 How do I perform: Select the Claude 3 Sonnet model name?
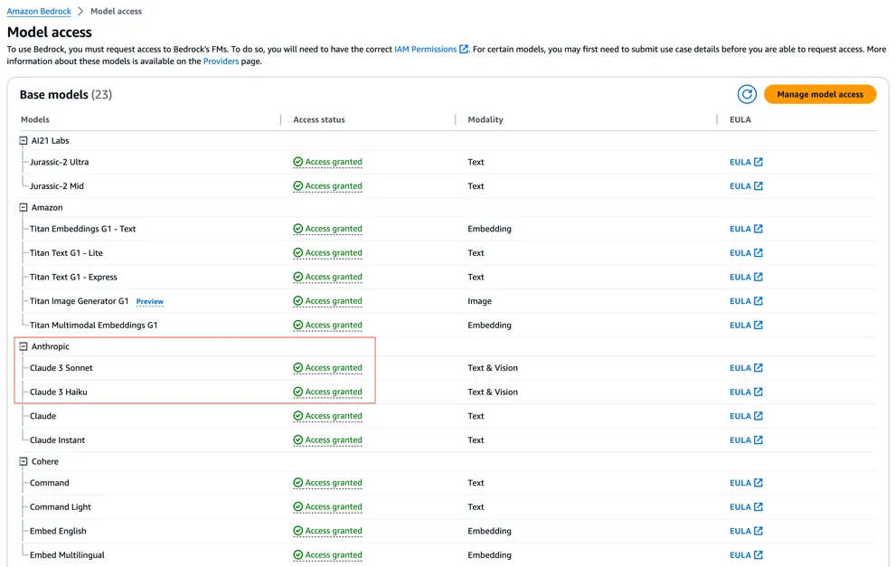point(61,368)
